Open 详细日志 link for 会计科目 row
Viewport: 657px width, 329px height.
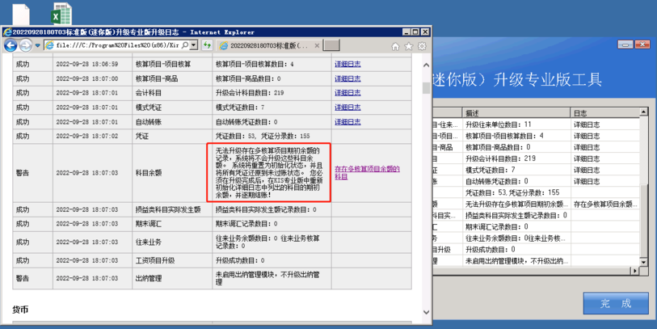pos(347,93)
